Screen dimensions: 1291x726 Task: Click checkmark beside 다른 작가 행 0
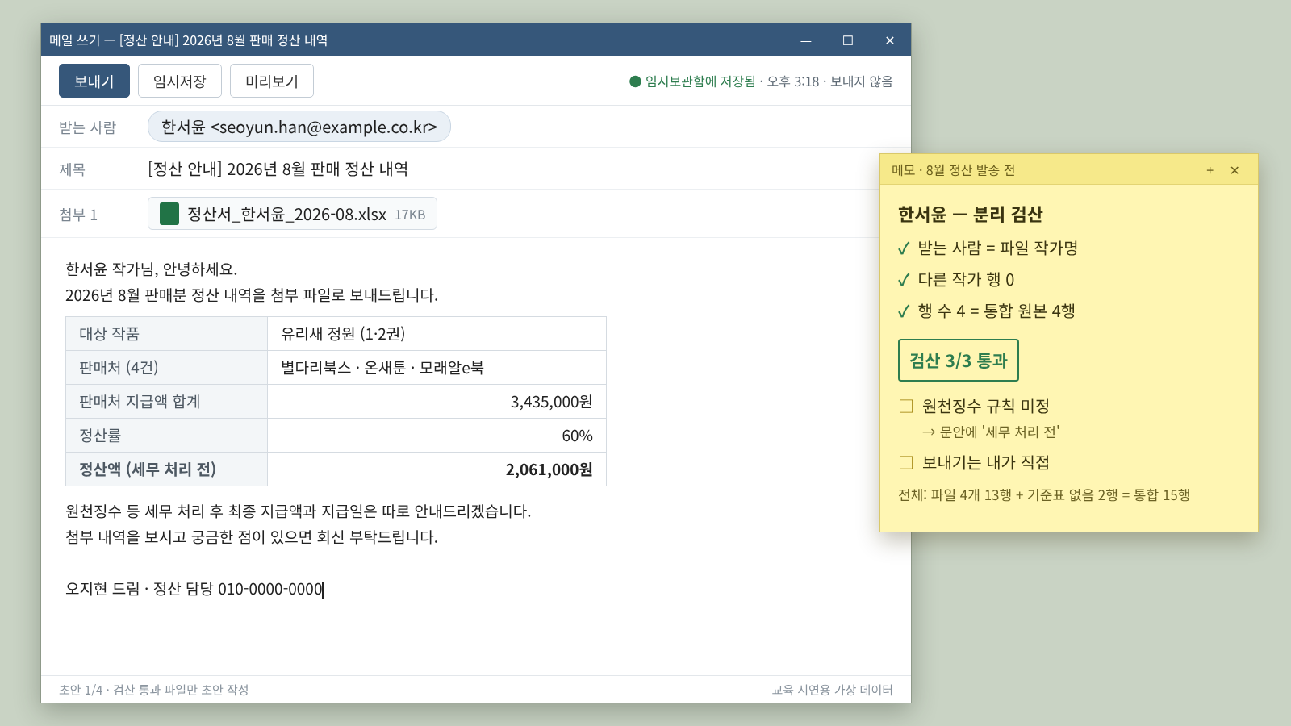[904, 280]
